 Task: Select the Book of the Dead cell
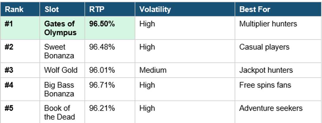point(59,112)
